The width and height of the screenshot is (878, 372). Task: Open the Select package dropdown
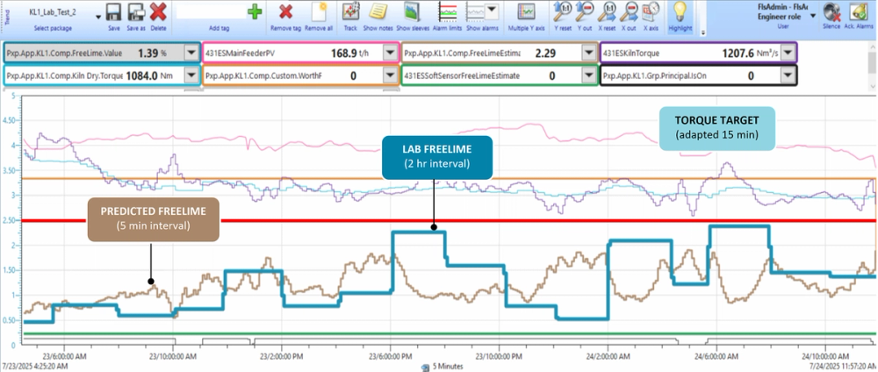[98, 16]
